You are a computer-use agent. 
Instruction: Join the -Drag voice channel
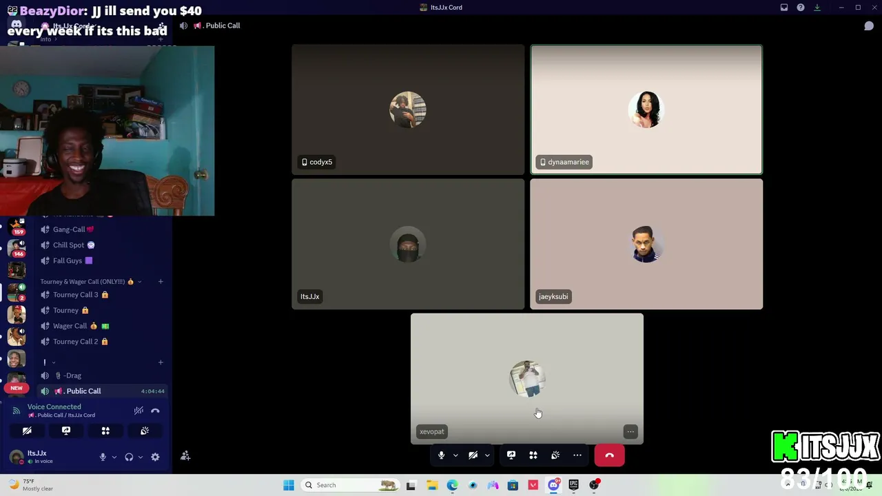103,375
